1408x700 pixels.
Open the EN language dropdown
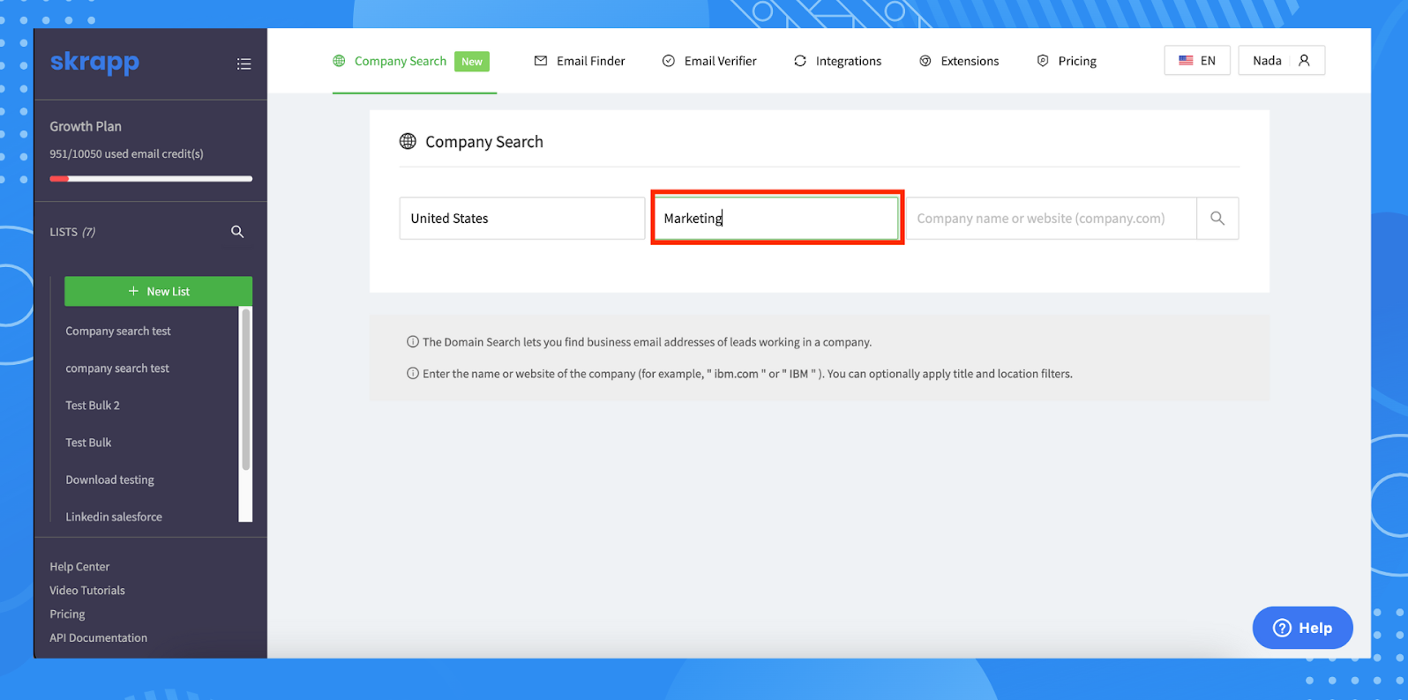(x=1197, y=61)
